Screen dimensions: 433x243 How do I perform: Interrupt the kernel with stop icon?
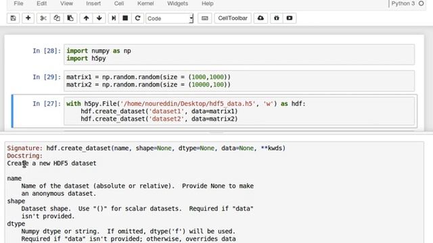(x=125, y=18)
